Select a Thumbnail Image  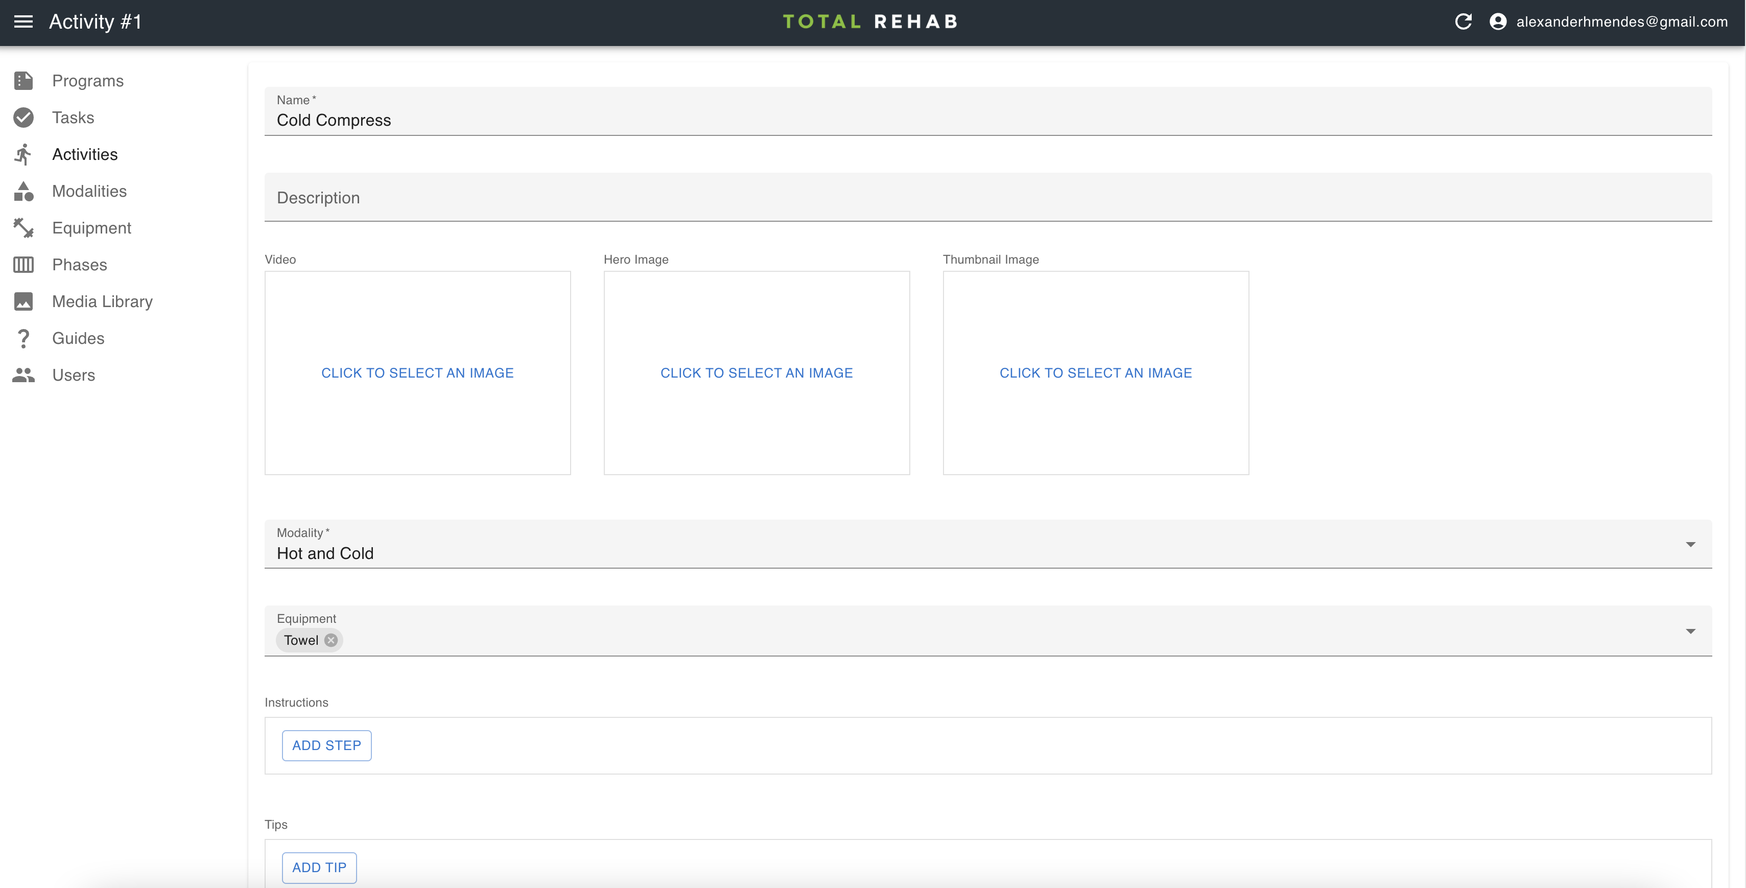(1095, 373)
